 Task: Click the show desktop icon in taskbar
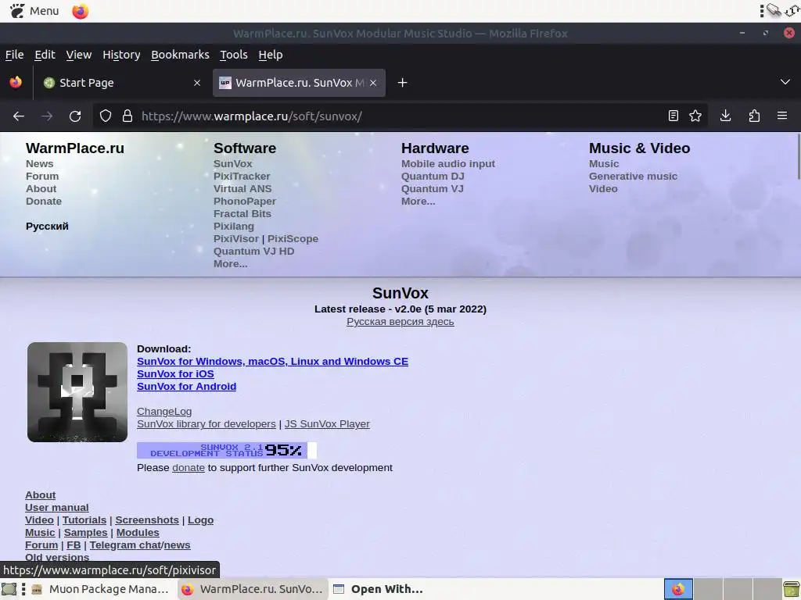pyautogui.click(x=9, y=589)
